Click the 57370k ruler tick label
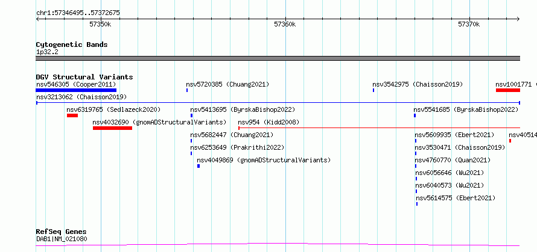The image size is (537, 252). (x=469, y=24)
